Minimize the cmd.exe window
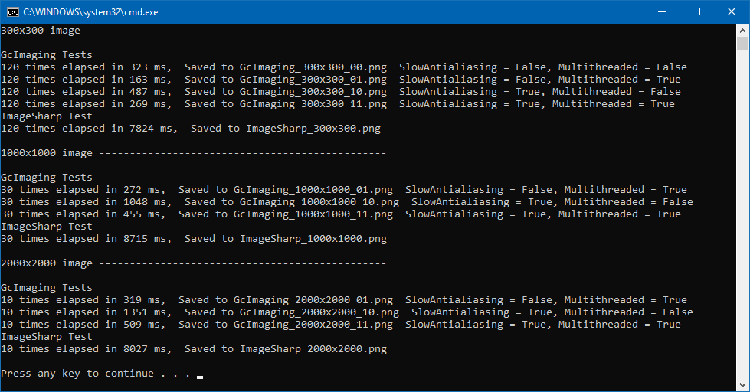 point(662,12)
